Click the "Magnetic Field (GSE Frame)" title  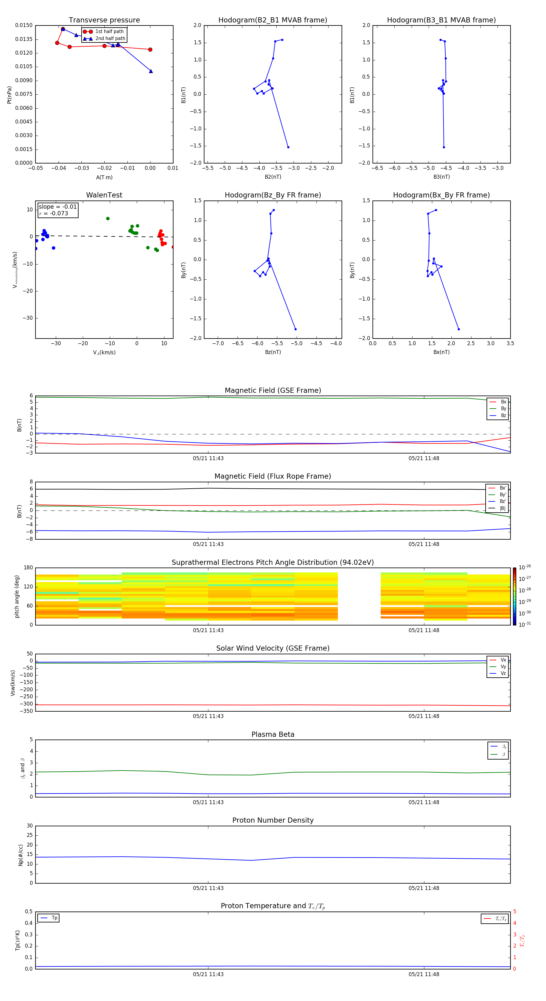pos(273,390)
